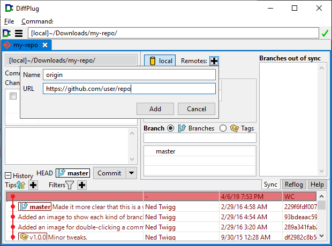Image resolution: width=332 pixels, height=246 pixels.
Task: Click the history list vertical scrollbar
Action: [321, 217]
